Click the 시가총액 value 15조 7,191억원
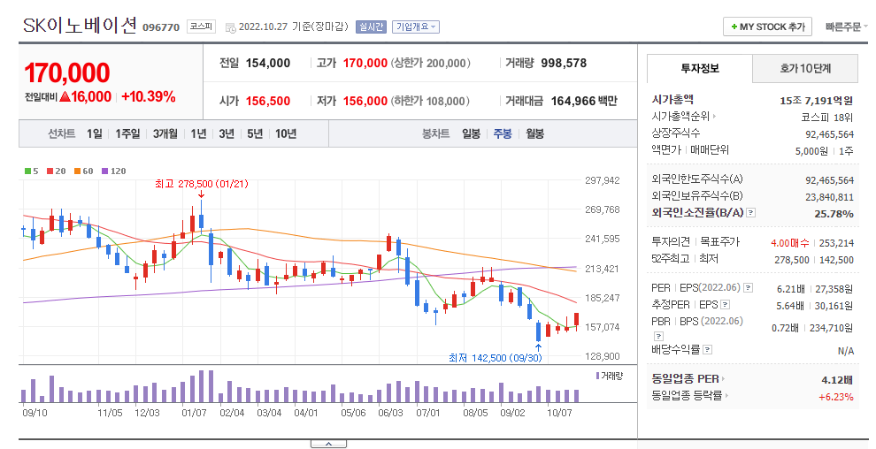Image resolution: width=876 pixels, height=449 pixels. [x=816, y=101]
